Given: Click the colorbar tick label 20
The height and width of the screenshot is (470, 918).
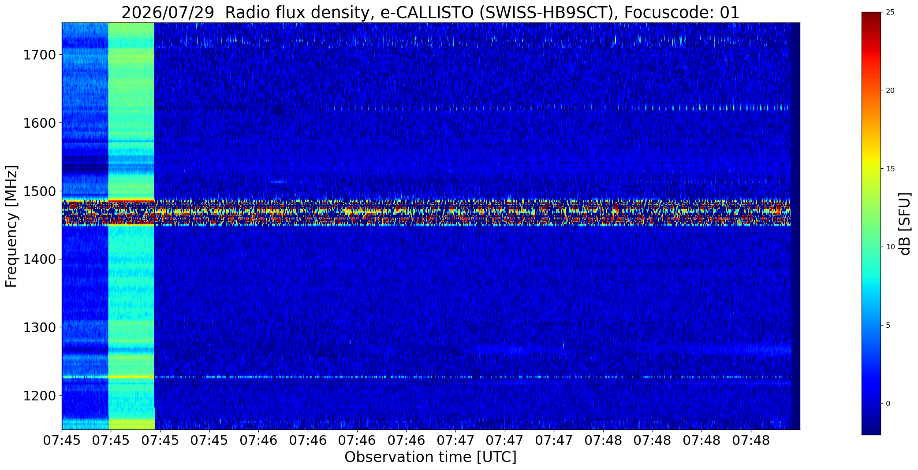Looking at the screenshot, I should tap(890, 91).
